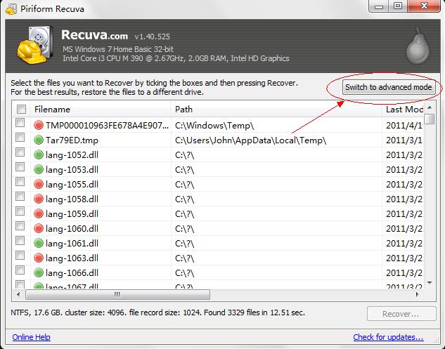Click green status dot for lang-1066.dll

coord(38,272)
